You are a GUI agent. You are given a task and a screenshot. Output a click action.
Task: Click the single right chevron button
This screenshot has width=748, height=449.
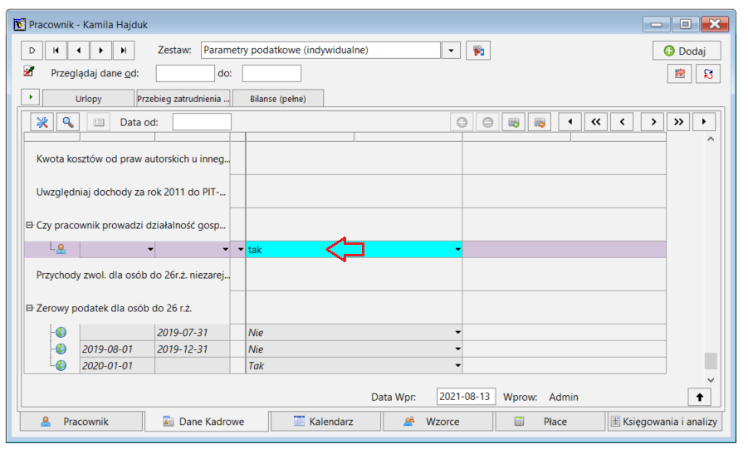pyautogui.click(x=653, y=122)
